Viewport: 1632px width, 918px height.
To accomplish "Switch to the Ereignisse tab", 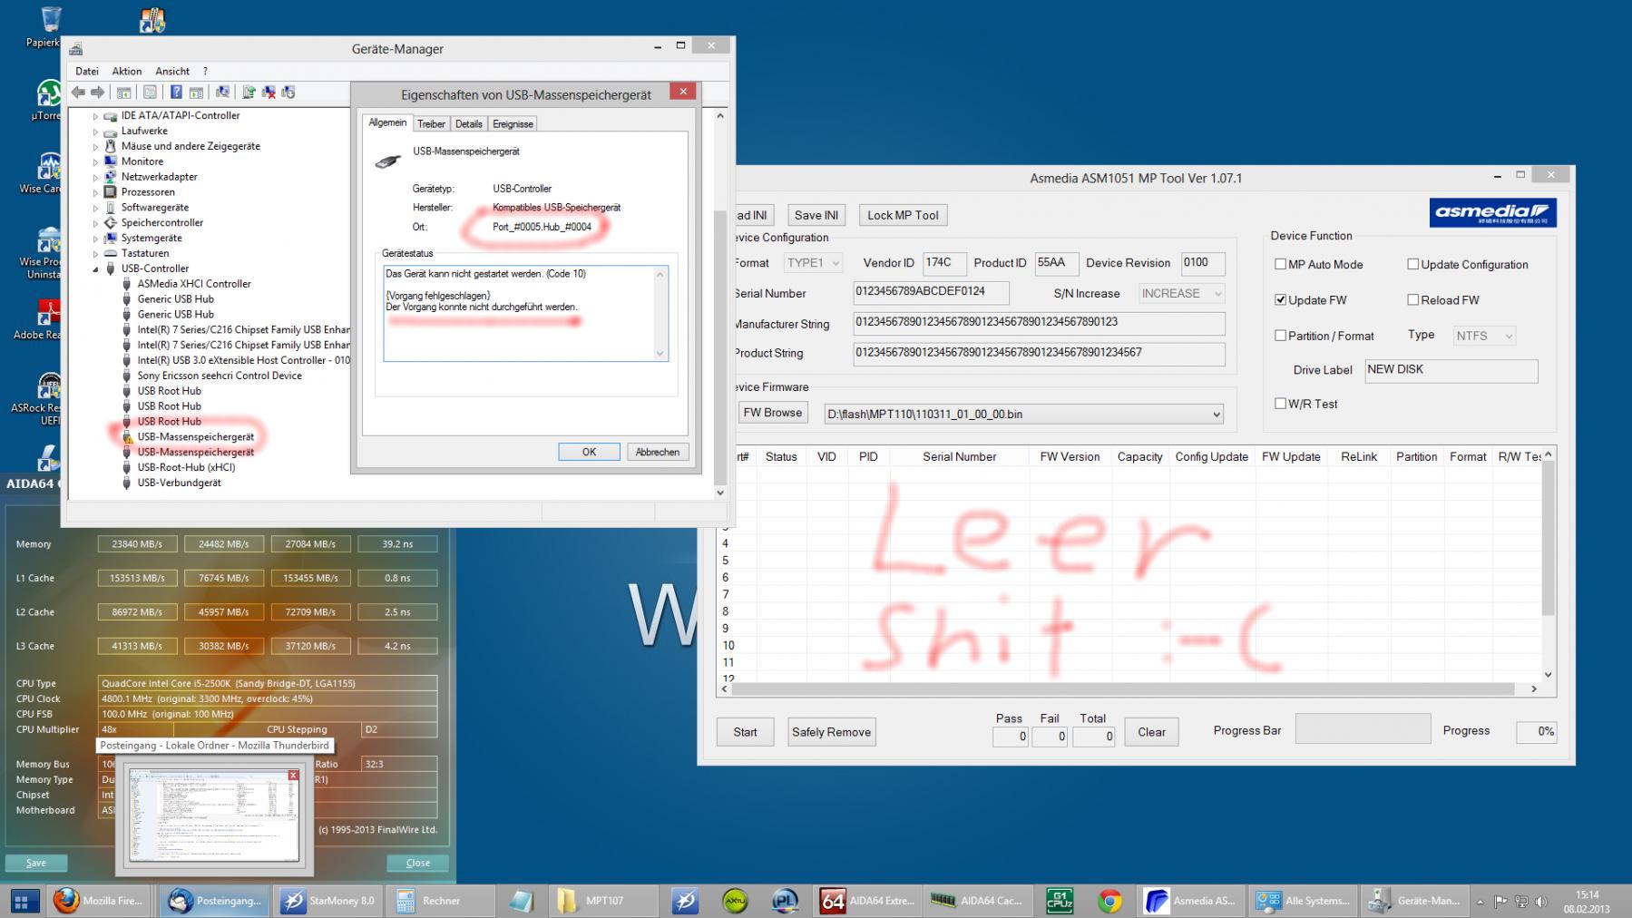I will tap(513, 124).
